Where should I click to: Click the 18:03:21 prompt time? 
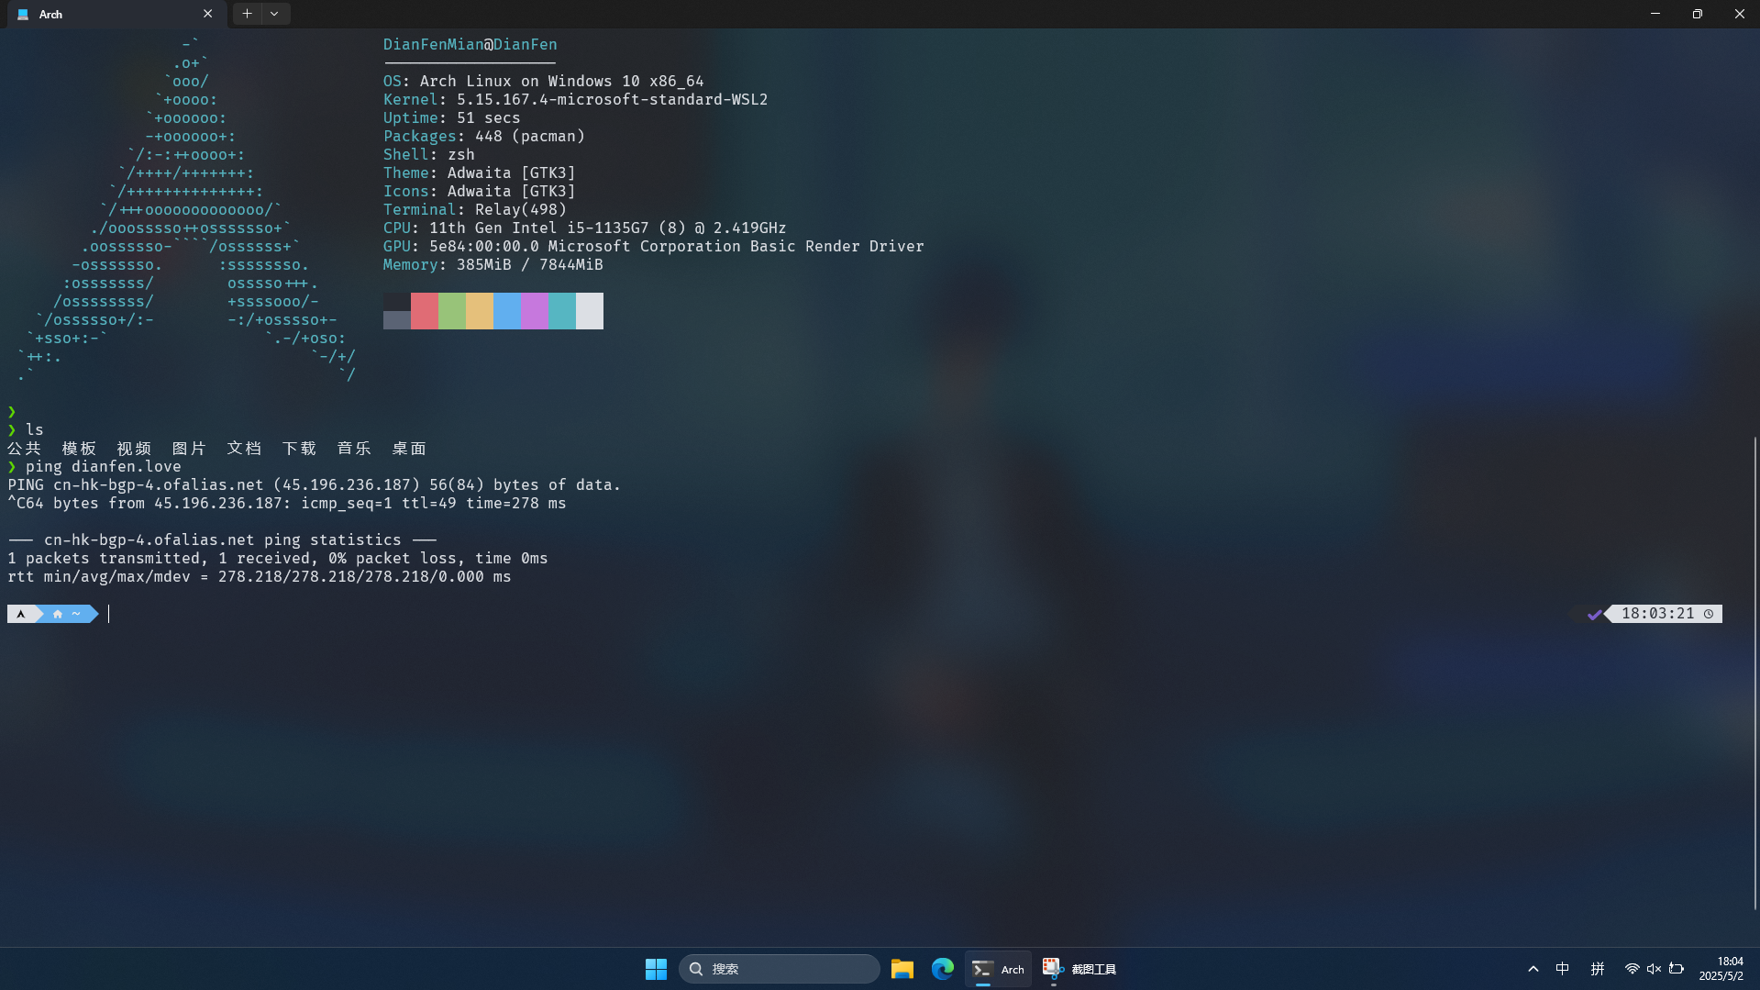pos(1657,614)
